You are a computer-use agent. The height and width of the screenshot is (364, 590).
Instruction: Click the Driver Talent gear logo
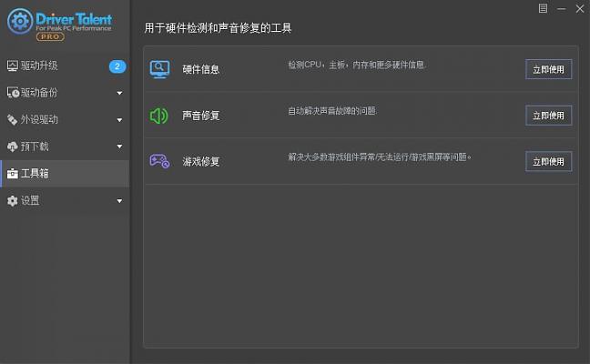coord(20,21)
